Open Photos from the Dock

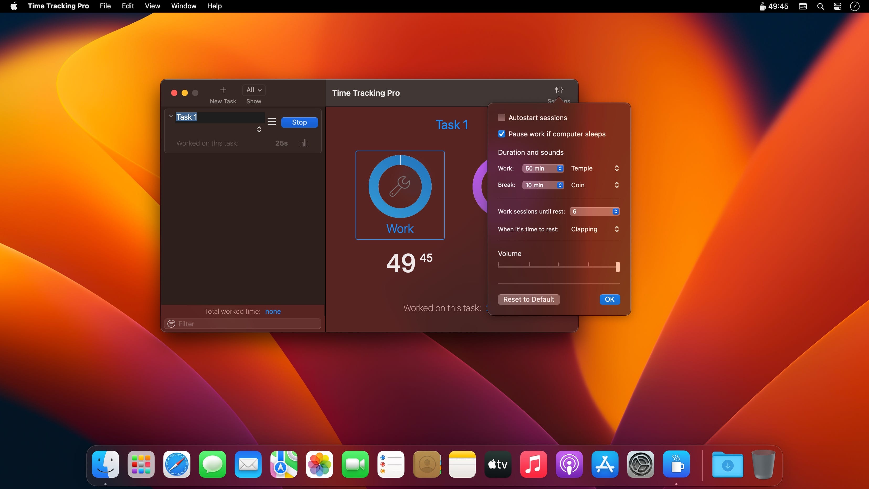[x=320, y=464]
